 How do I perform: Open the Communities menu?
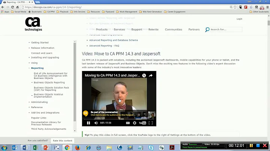(174, 30)
